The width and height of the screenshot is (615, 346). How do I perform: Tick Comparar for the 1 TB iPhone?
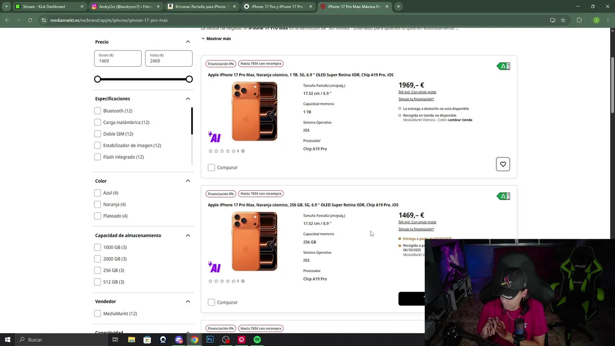(x=211, y=167)
